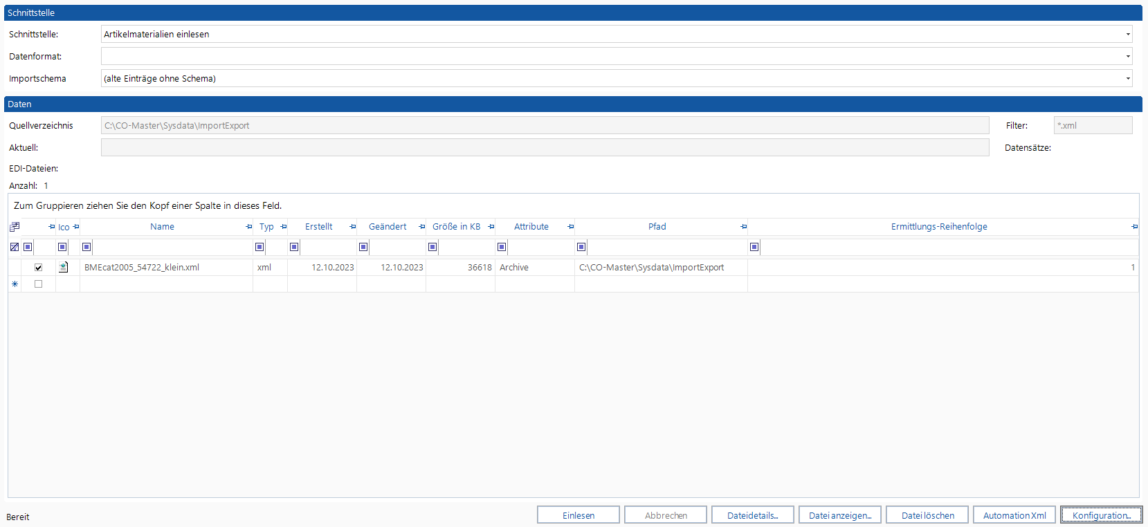The image size is (1148, 527).
Task: Sort by the Erstellt column header
Action: click(x=318, y=227)
